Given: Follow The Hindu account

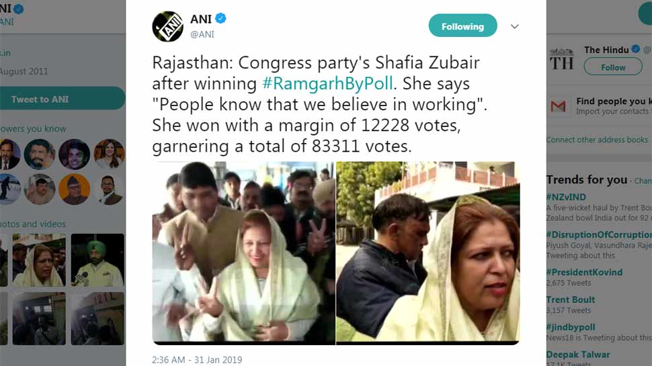Looking at the screenshot, I should click(613, 67).
